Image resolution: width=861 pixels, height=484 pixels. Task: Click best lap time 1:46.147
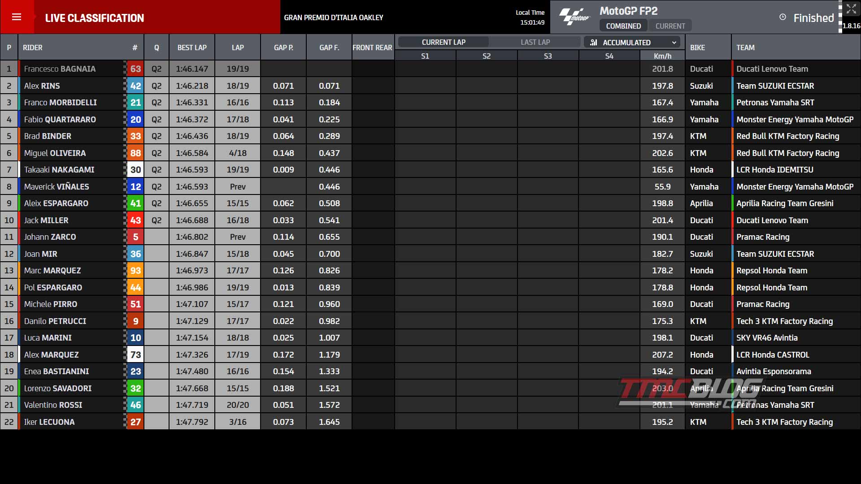pyautogui.click(x=192, y=69)
